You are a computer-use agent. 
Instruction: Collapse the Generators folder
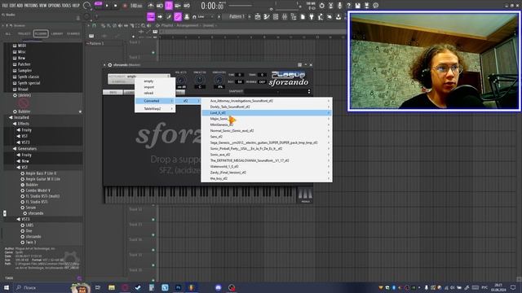(x=27, y=148)
